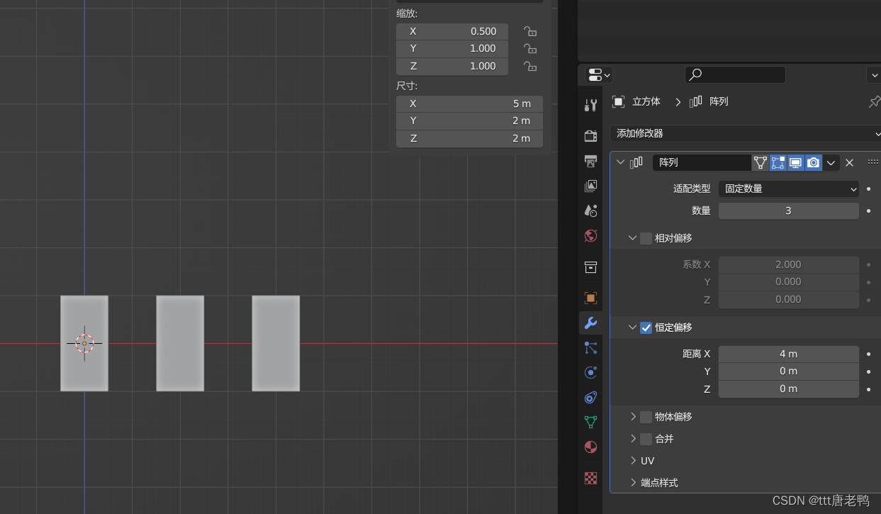
Task: Select the cube with the origin cursor
Action: coord(84,343)
